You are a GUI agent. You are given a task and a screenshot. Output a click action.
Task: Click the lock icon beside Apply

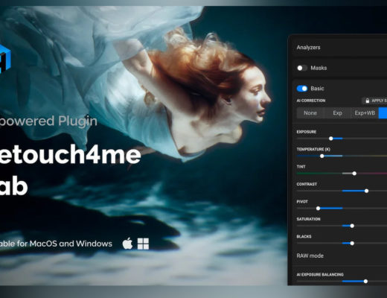[368, 101]
